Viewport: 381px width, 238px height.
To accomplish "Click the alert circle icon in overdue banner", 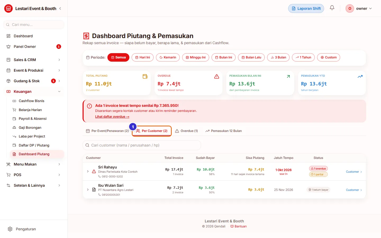I will pyautogui.click(x=89, y=106).
